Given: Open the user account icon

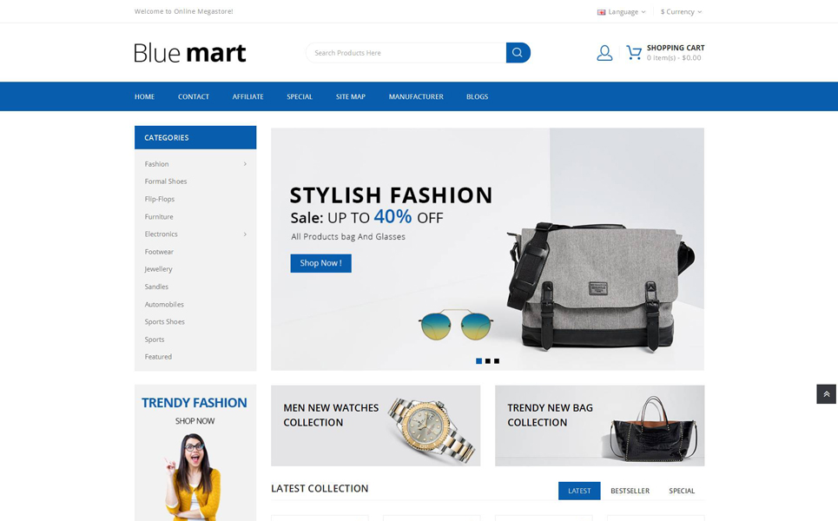Looking at the screenshot, I should (604, 53).
